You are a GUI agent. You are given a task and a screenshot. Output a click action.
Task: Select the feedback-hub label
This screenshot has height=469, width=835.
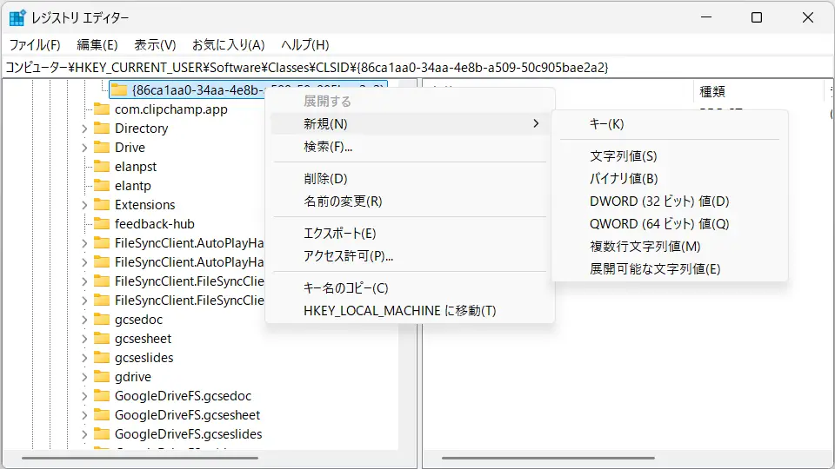click(155, 224)
